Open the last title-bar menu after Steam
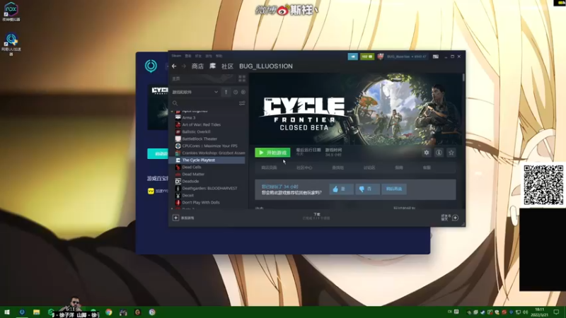Viewport: 566px width, 318px height. (219, 56)
